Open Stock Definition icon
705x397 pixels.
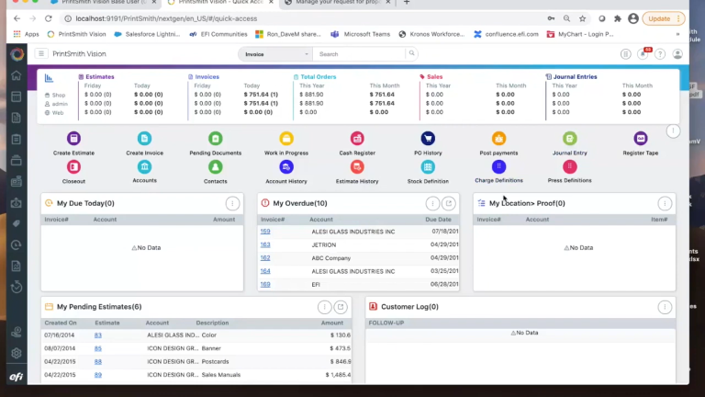pyautogui.click(x=428, y=167)
